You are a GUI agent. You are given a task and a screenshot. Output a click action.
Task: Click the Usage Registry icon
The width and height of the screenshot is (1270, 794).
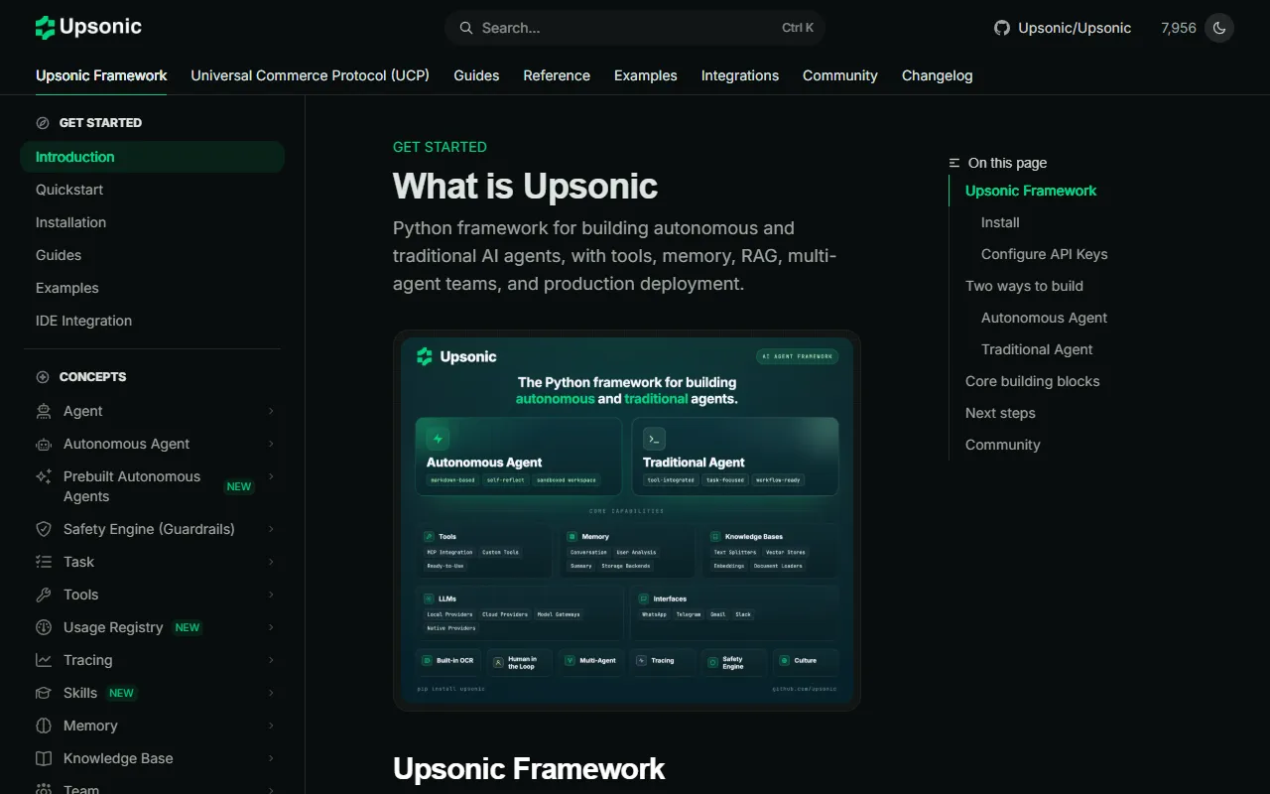[44, 627]
